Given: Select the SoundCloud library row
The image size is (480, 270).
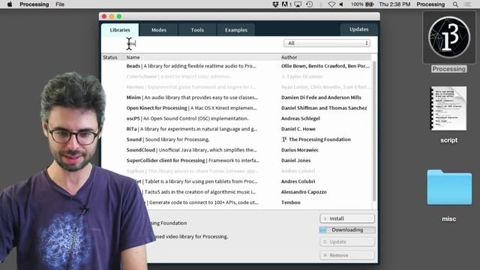Looking at the screenshot, I should (236, 150).
